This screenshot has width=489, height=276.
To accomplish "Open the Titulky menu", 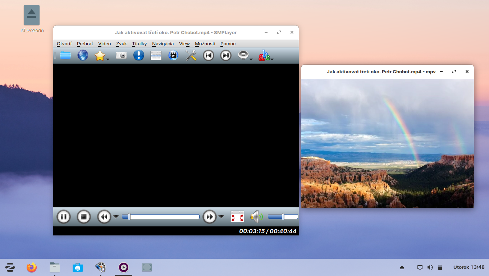I will 139,44.
